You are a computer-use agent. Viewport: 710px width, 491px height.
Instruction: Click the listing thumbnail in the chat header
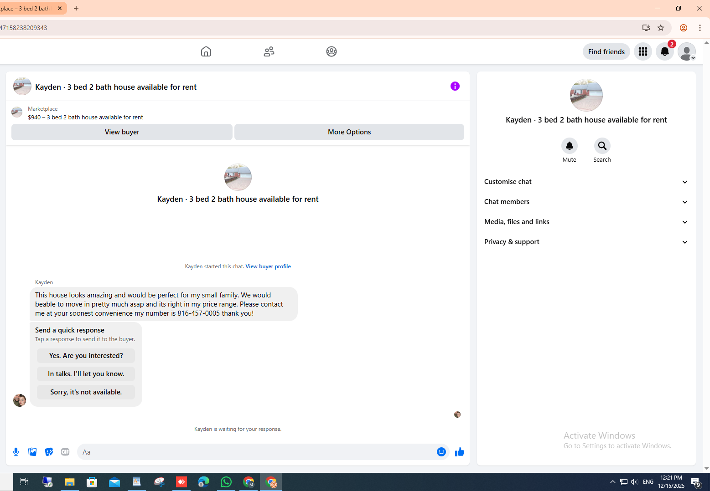tap(22, 86)
